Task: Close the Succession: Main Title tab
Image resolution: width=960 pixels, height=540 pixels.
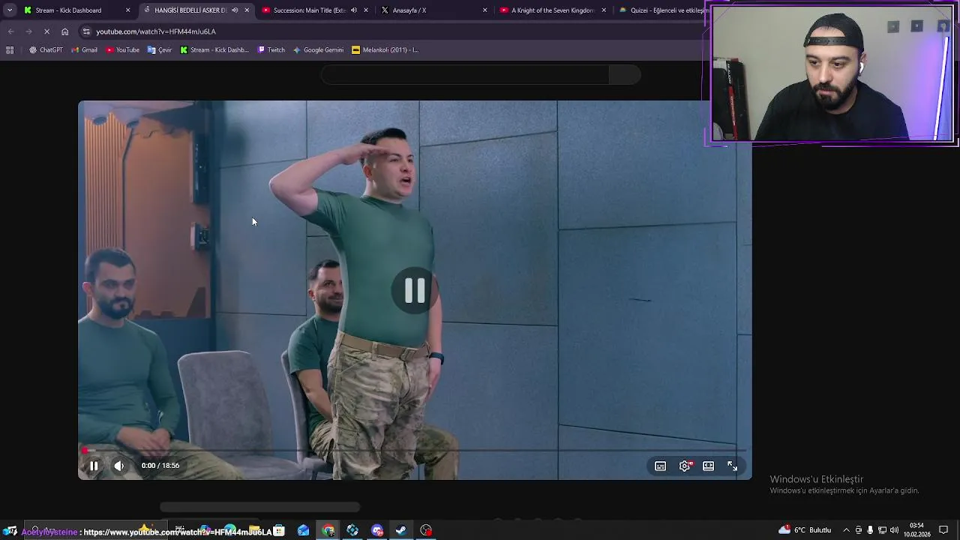Action: point(366,10)
